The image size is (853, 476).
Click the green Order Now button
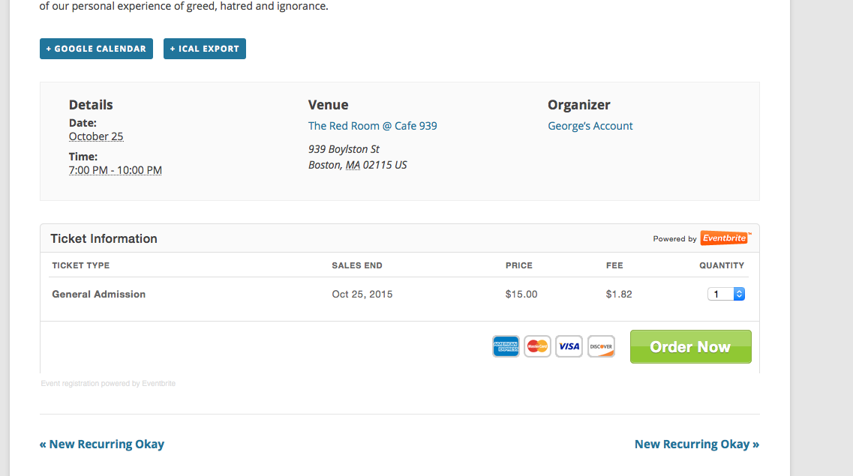pyautogui.click(x=691, y=346)
